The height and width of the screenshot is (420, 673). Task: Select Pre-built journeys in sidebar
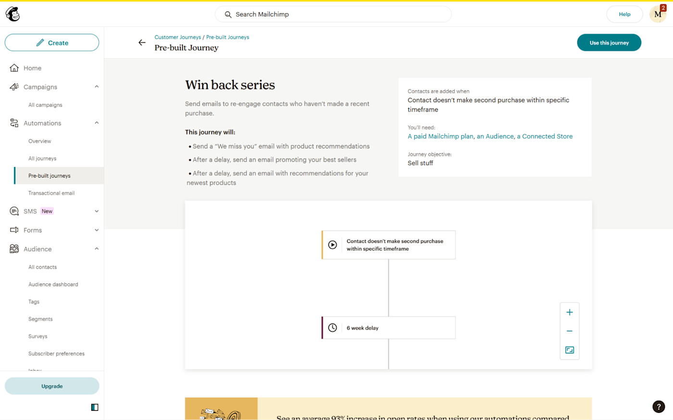59,176
